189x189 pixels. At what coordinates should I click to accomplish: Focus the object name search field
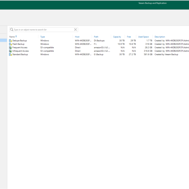[44, 30]
